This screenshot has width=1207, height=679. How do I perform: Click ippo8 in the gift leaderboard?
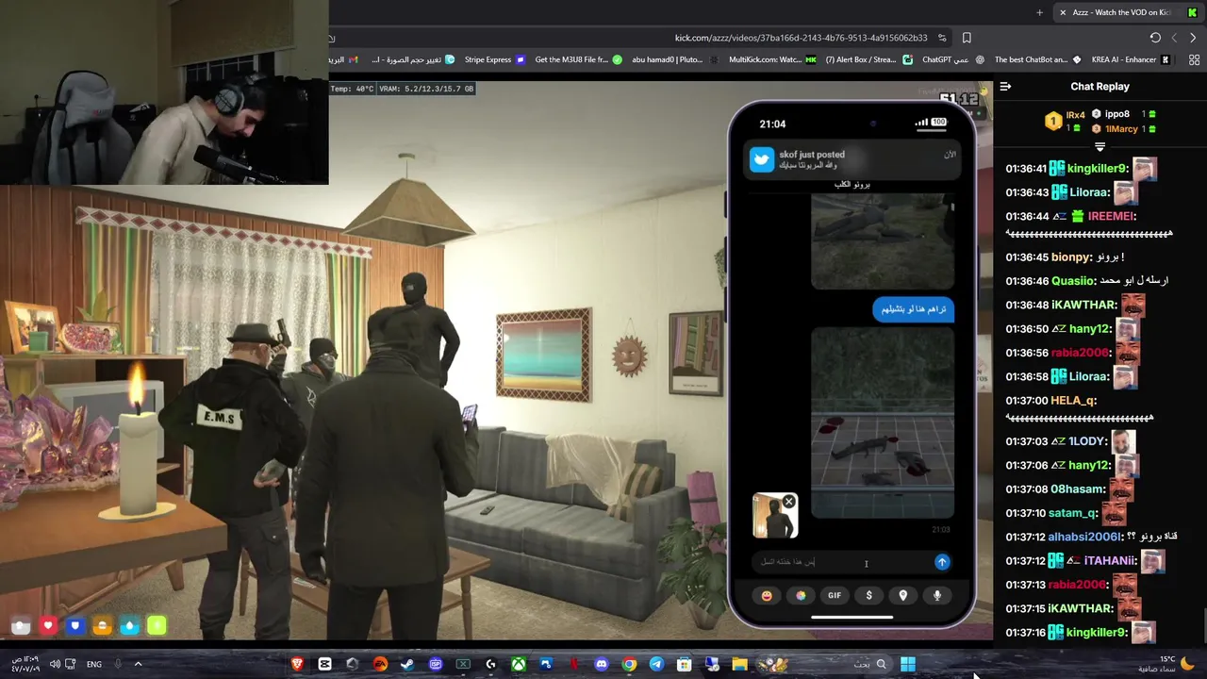pyautogui.click(x=1116, y=114)
